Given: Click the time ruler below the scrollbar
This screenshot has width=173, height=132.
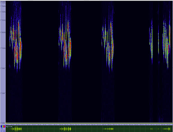Looking at the screenshot, I should click(89, 124).
